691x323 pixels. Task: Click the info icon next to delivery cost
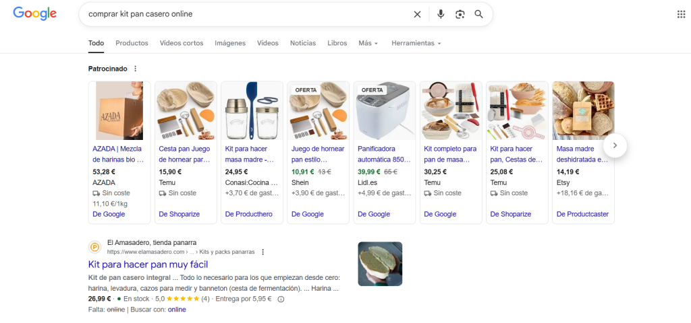pos(281,299)
